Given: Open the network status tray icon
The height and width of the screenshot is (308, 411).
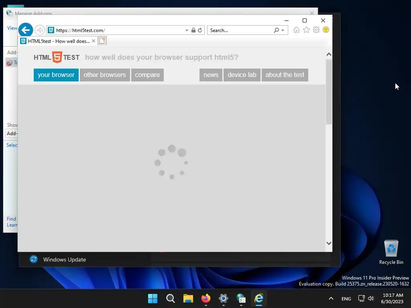Looking at the screenshot, I should tap(362, 298).
